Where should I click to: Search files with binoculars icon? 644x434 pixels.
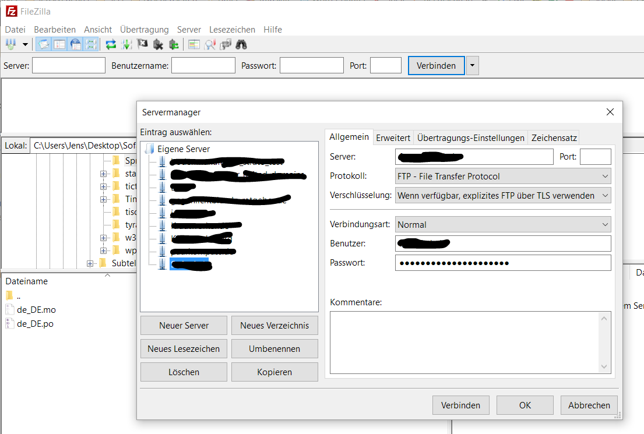(241, 44)
